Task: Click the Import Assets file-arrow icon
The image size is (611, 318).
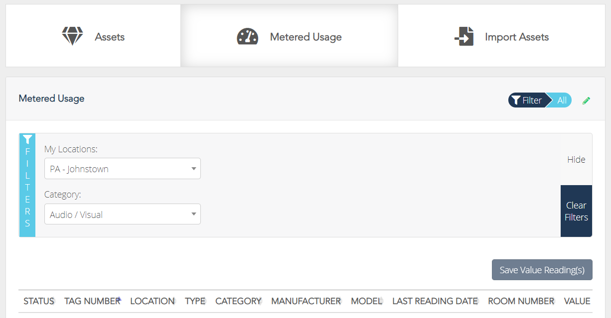Action: [464, 36]
